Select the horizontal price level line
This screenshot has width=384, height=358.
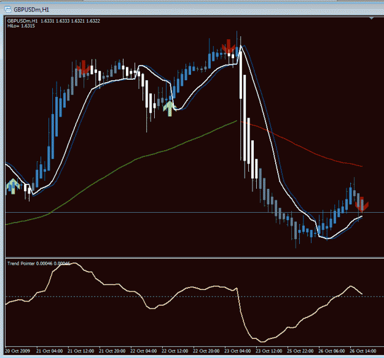(x=195, y=212)
